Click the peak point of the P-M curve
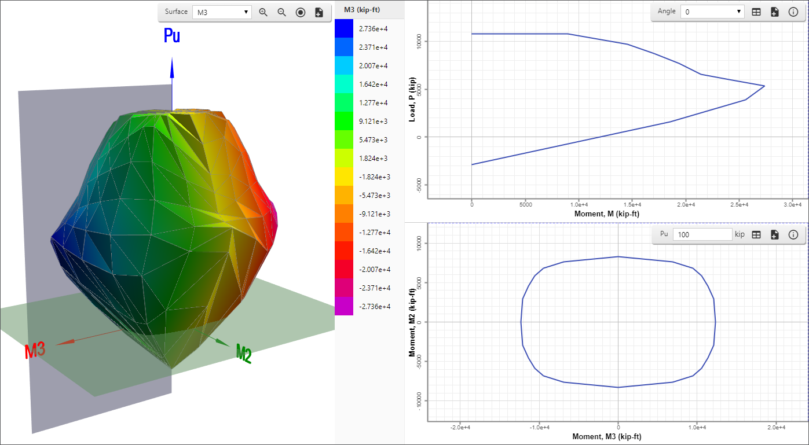The height and width of the screenshot is (445, 809). coord(764,86)
